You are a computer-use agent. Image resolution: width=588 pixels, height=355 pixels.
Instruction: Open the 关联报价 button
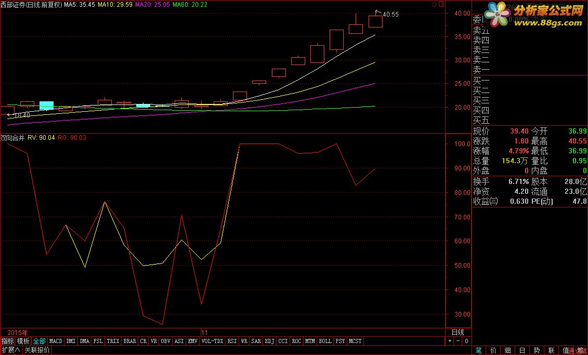[x=37, y=350]
